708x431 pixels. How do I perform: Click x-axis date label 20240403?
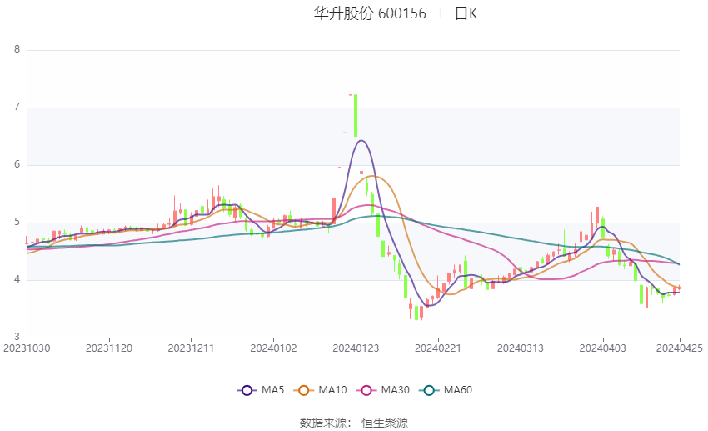pos(603,348)
